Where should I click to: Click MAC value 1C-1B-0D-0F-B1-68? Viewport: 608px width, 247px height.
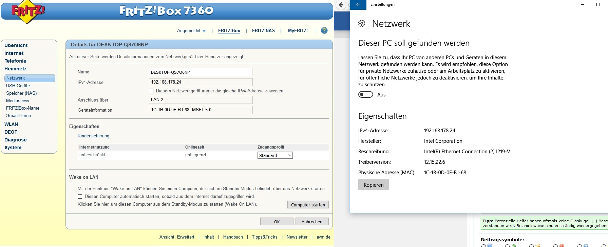445,173
